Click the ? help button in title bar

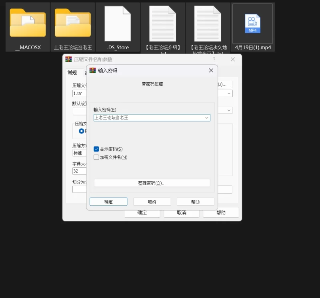[214, 60]
